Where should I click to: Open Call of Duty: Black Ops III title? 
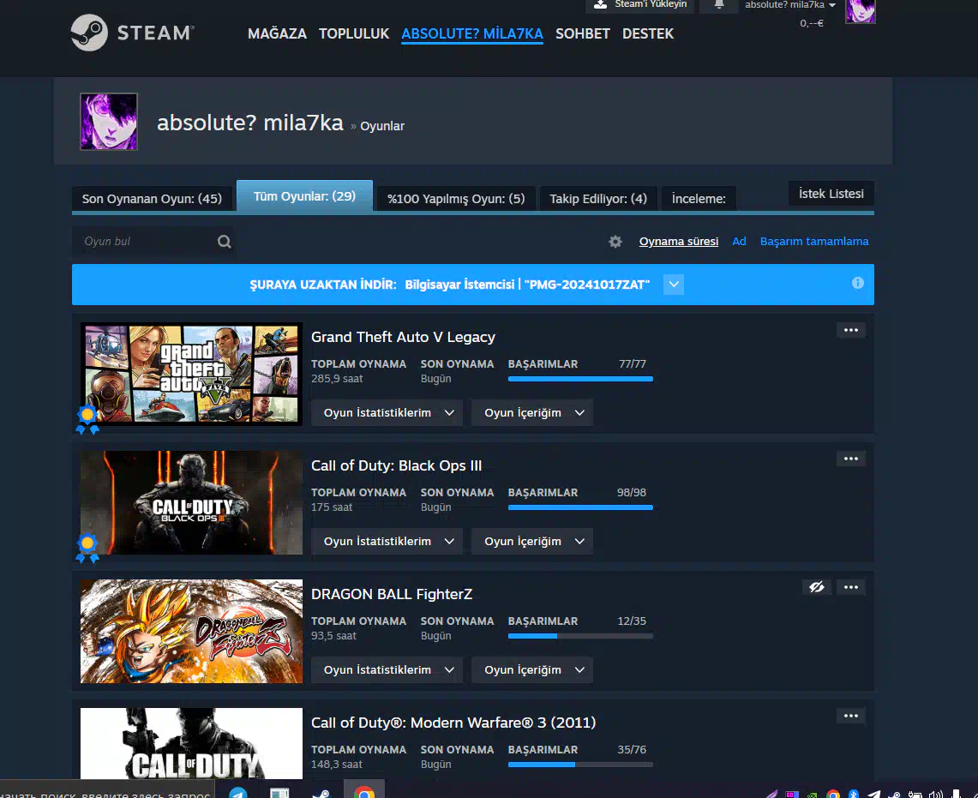pyautogui.click(x=397, y=465)
